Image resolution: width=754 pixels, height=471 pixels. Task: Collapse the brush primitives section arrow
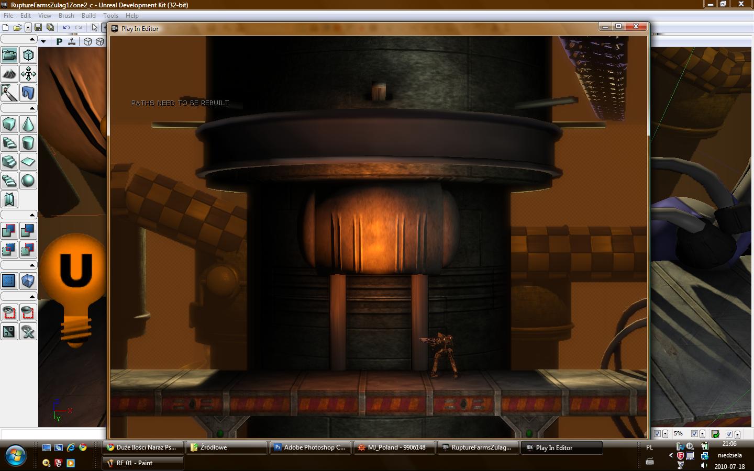coord(32,108)
